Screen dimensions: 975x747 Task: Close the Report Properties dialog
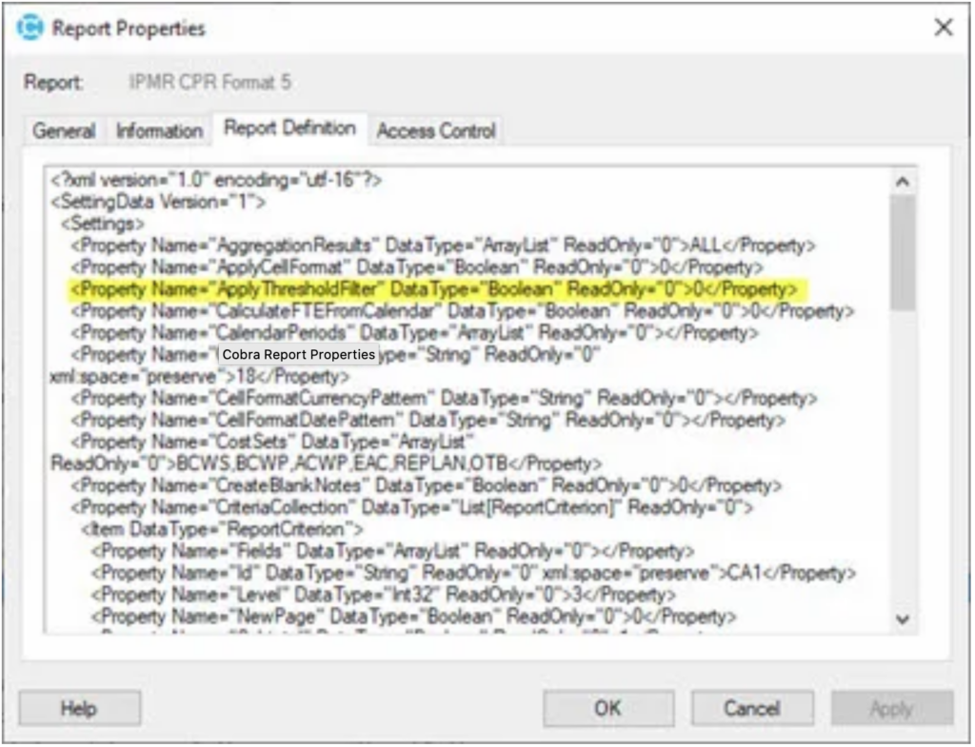[943, 28]
